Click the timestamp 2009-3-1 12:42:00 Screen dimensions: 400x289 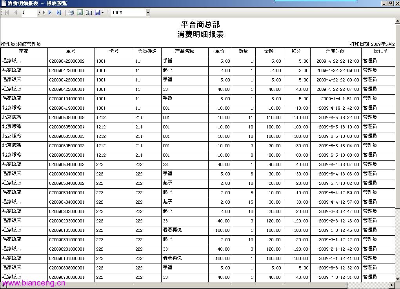coord(339,240)
